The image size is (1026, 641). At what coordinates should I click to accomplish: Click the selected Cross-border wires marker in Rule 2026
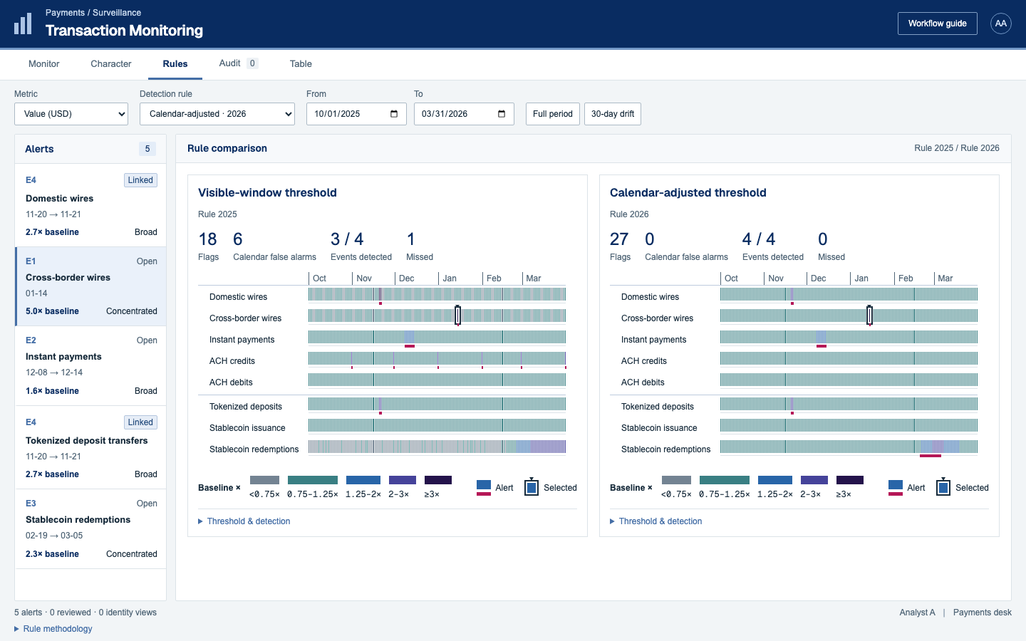coord(869,315)
